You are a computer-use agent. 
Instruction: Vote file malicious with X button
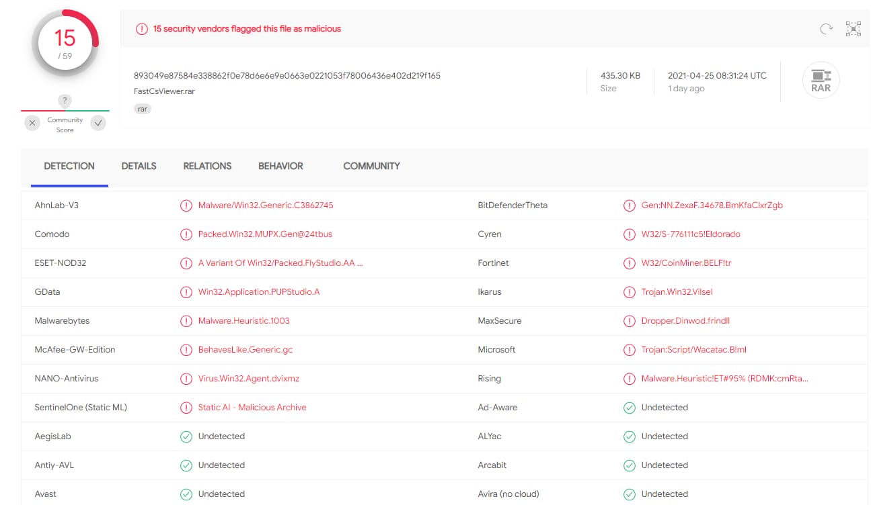[32, 123]
